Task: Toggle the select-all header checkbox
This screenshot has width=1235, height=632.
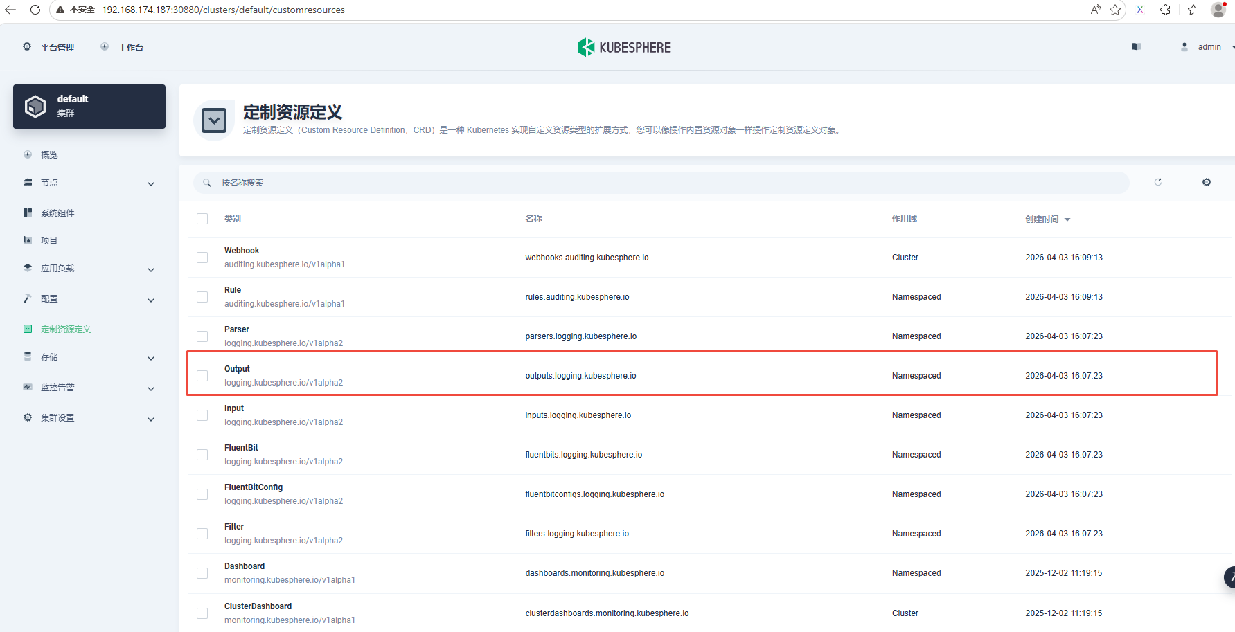Action: [x=202, y=219]
